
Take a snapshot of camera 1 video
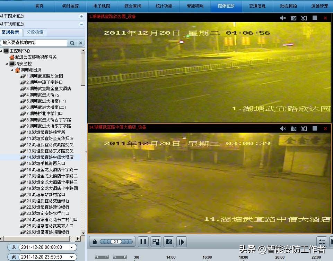point(293,17)
